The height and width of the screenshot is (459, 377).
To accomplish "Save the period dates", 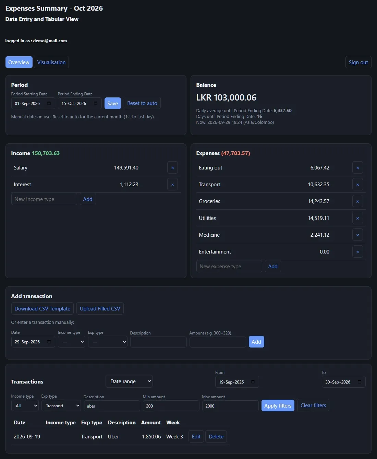I will pos(112,103).
